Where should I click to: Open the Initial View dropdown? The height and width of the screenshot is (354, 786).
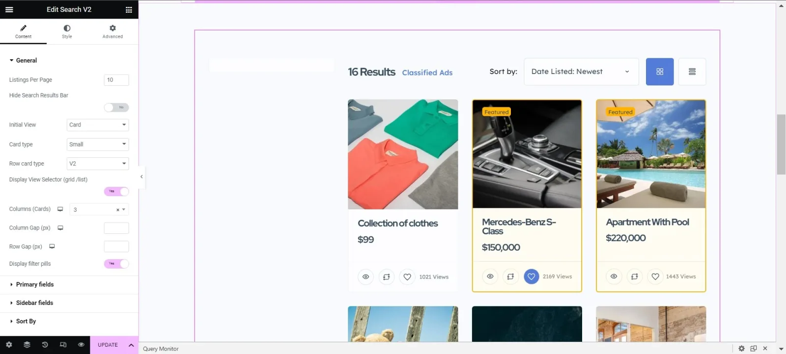(98, 125)
